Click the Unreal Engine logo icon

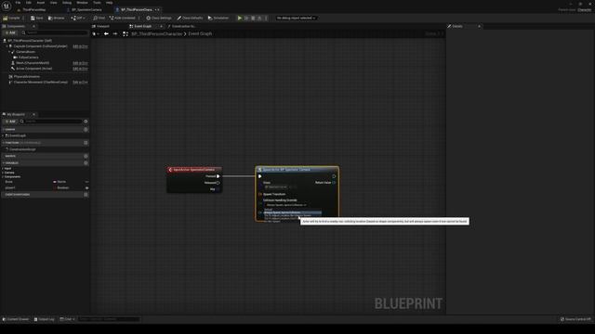tap(7, 6)
